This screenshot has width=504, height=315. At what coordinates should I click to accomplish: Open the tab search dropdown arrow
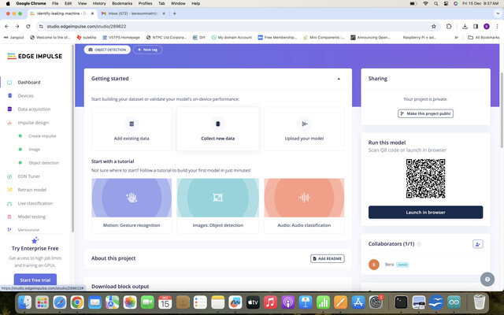point(498,13)
